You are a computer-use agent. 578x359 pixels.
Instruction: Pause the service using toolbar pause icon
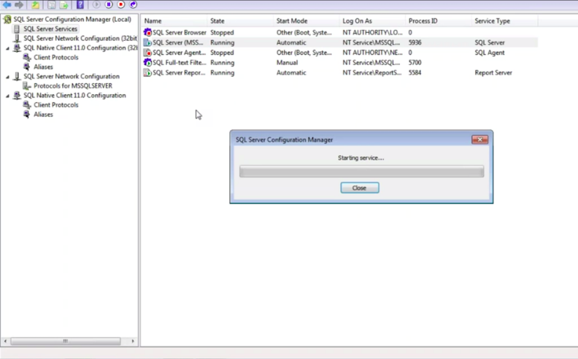click(109, 5)
